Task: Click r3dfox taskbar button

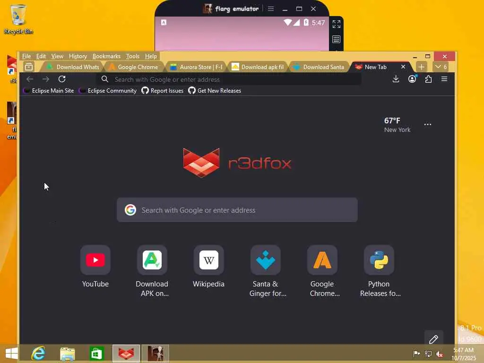Action: (x=126, y=354)
